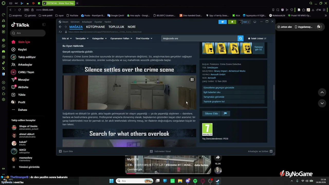Click the Binary Impact developer link
Viewport: 329px width, 185px height.
(x=221, y=71)
